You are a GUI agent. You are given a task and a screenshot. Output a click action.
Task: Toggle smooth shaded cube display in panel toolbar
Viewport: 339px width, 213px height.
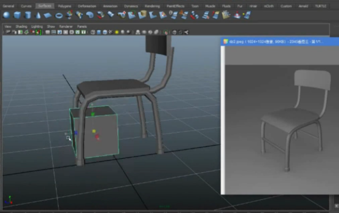click(x=99, y=32)
